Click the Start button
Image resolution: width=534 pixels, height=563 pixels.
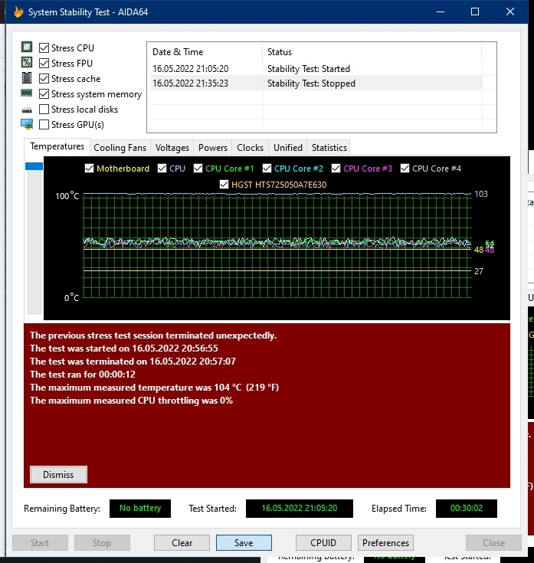coord(40,542)
